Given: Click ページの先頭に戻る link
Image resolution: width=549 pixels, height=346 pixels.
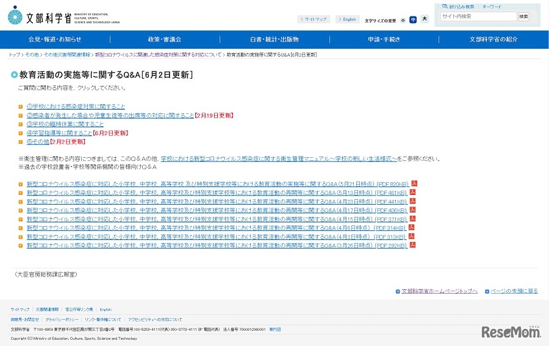Looking at the screenshot, I should [x=514, y=291].
